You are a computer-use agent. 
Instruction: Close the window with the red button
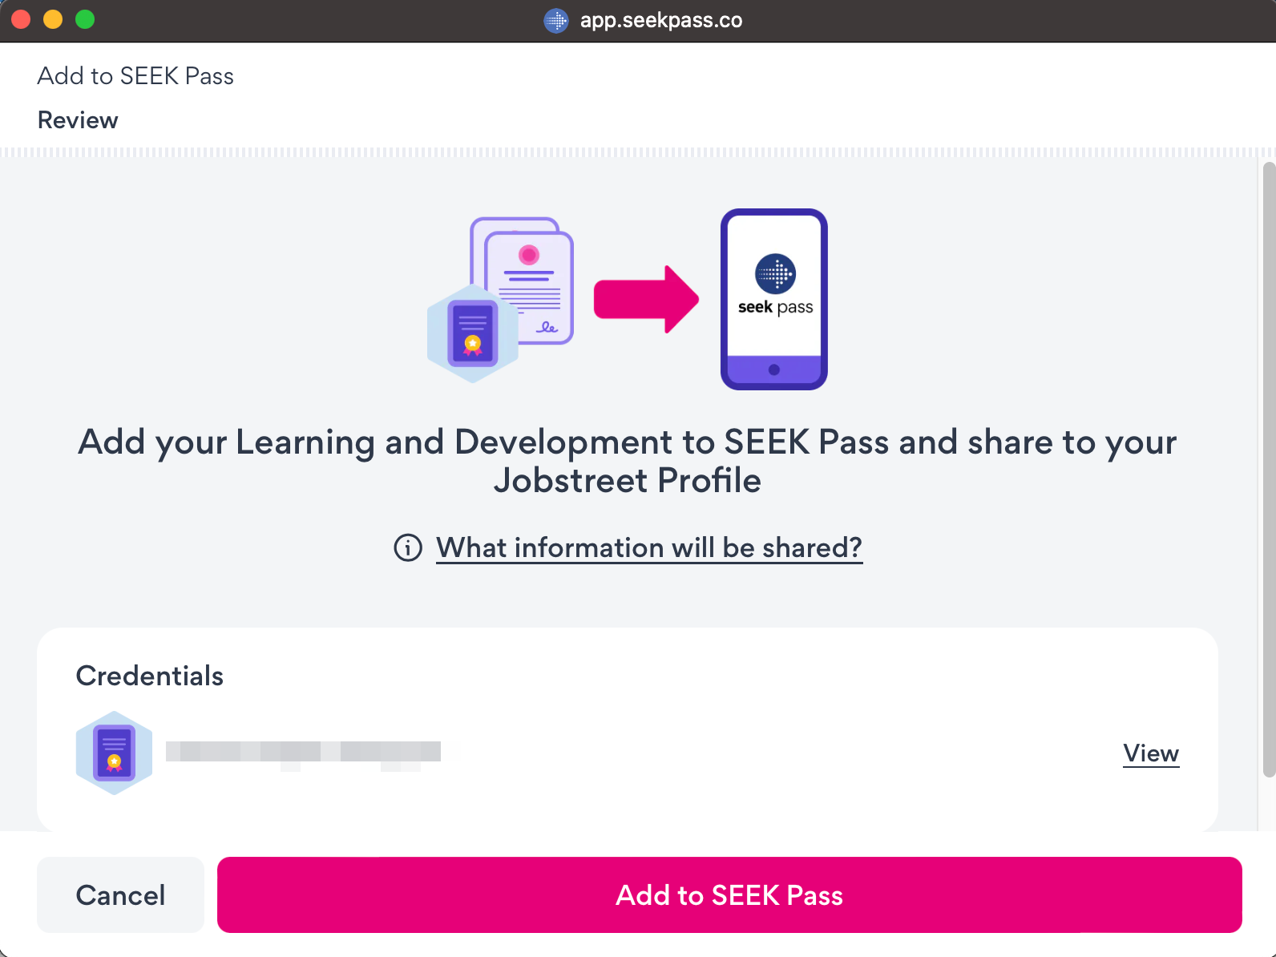coord(21,19)
